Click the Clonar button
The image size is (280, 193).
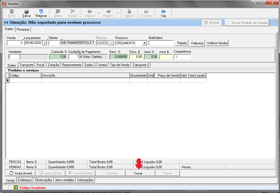(x=168, y=173)
